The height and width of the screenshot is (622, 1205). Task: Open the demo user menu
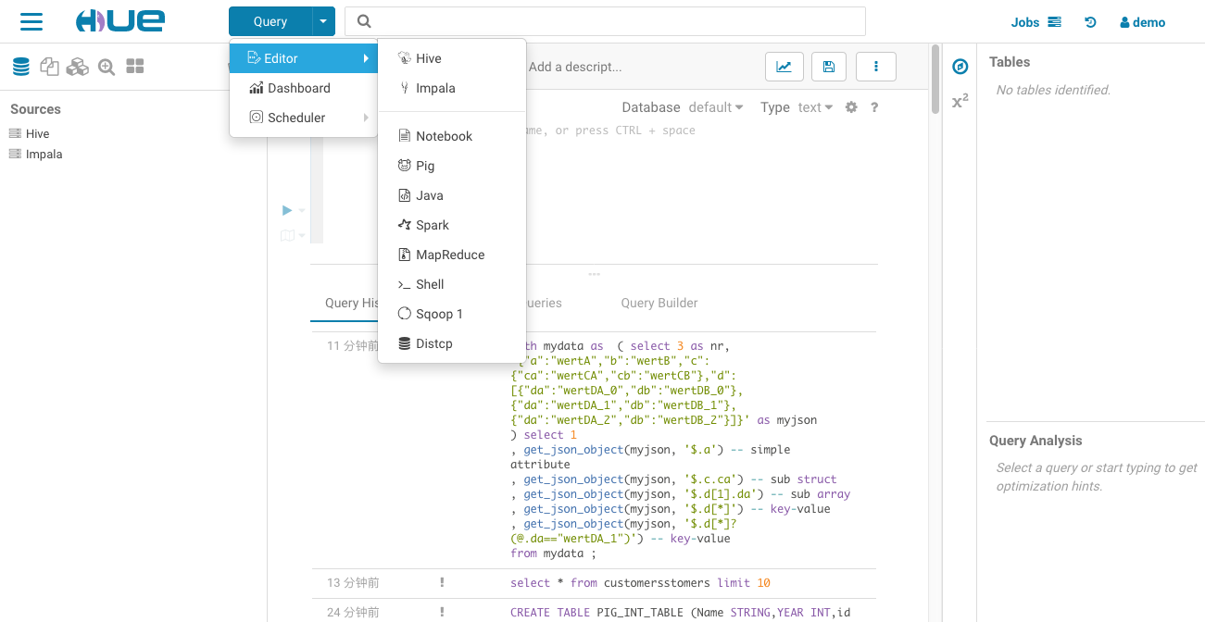(x=1142, y=22)
